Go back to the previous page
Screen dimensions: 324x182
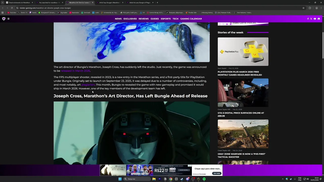click(3, 8)
